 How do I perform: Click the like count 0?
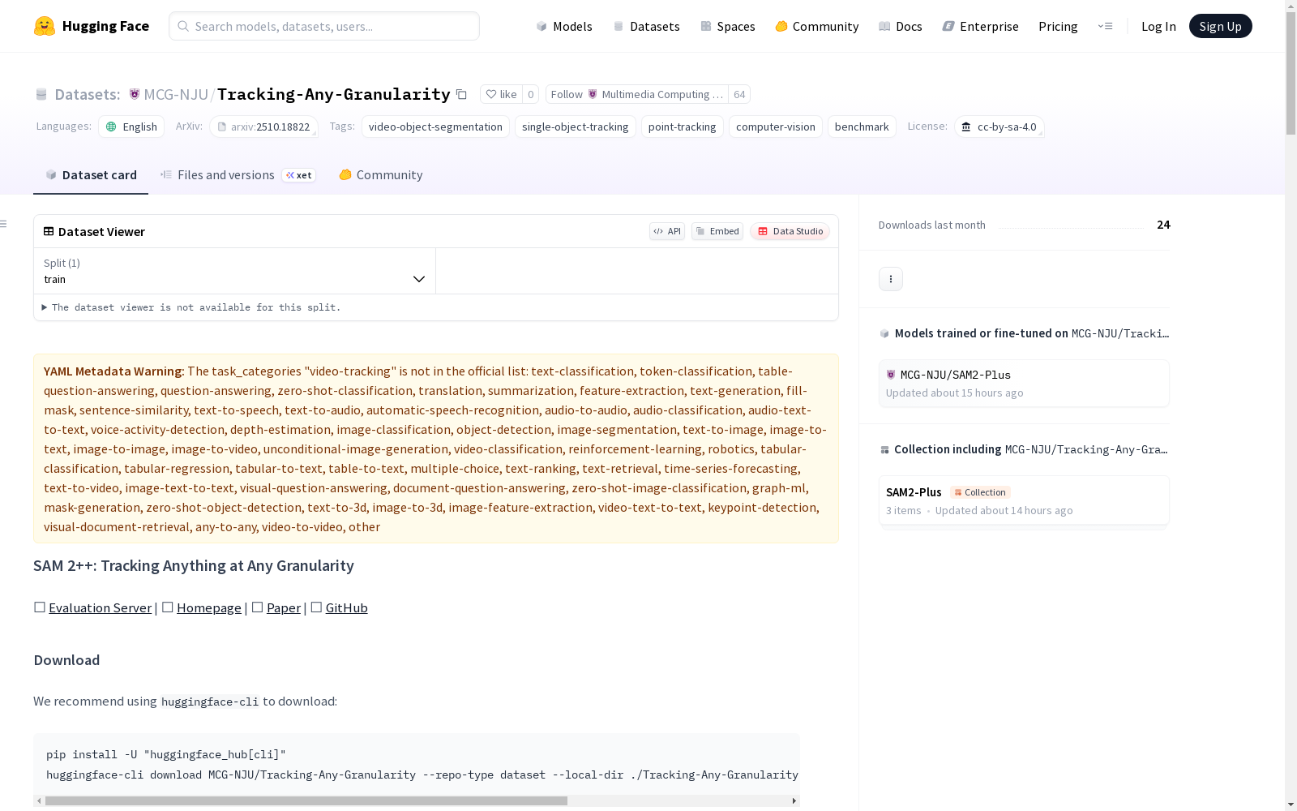531,94
